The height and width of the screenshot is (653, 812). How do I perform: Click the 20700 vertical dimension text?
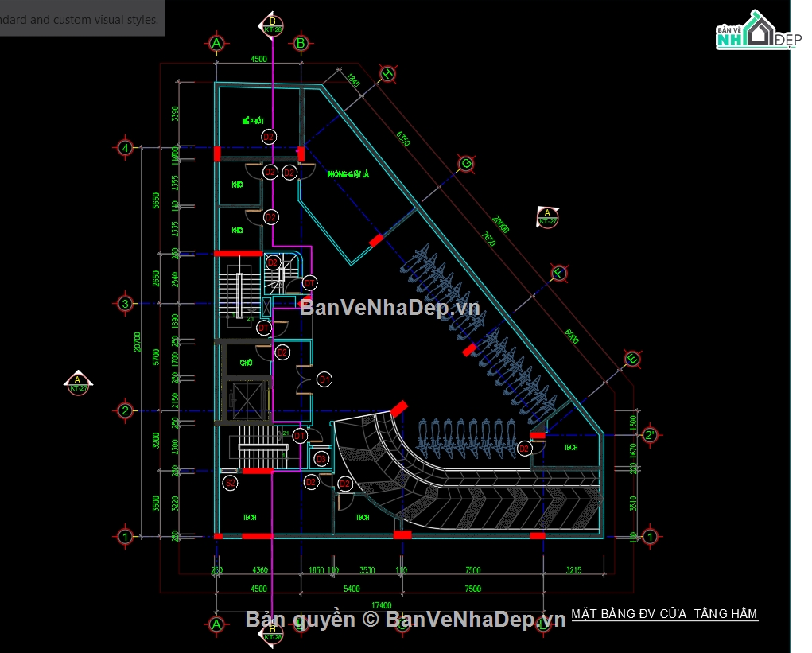(138, 342)
